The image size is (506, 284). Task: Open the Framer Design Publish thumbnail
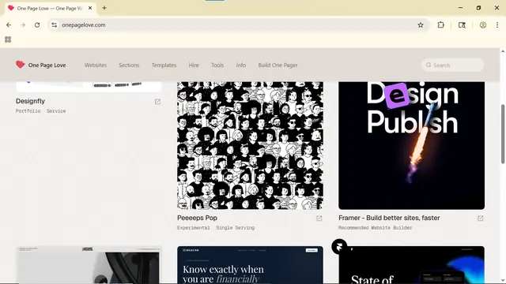pyautogui.click(x=411, y=145)
